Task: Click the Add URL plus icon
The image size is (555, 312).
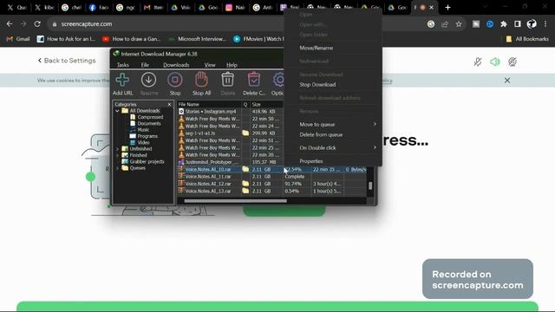Action: click(x=122, y=80)
